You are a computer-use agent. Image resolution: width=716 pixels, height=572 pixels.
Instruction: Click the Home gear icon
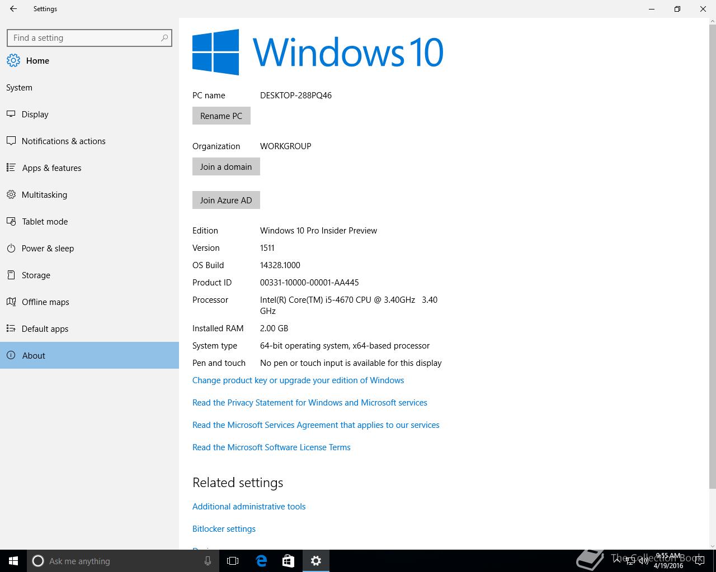[13, 60]
